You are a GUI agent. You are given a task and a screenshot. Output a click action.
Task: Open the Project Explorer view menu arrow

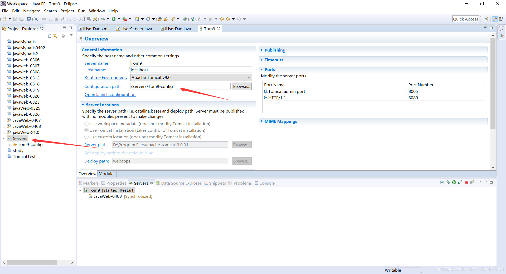coord(71,35)
